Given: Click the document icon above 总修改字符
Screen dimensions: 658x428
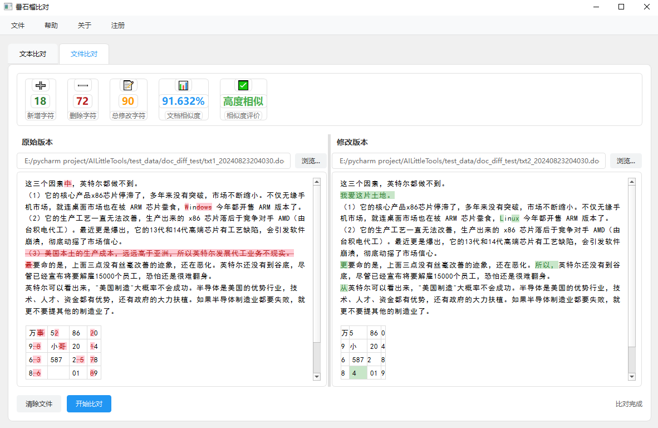Looking at the screenshot, I should (x=127, y=85).
